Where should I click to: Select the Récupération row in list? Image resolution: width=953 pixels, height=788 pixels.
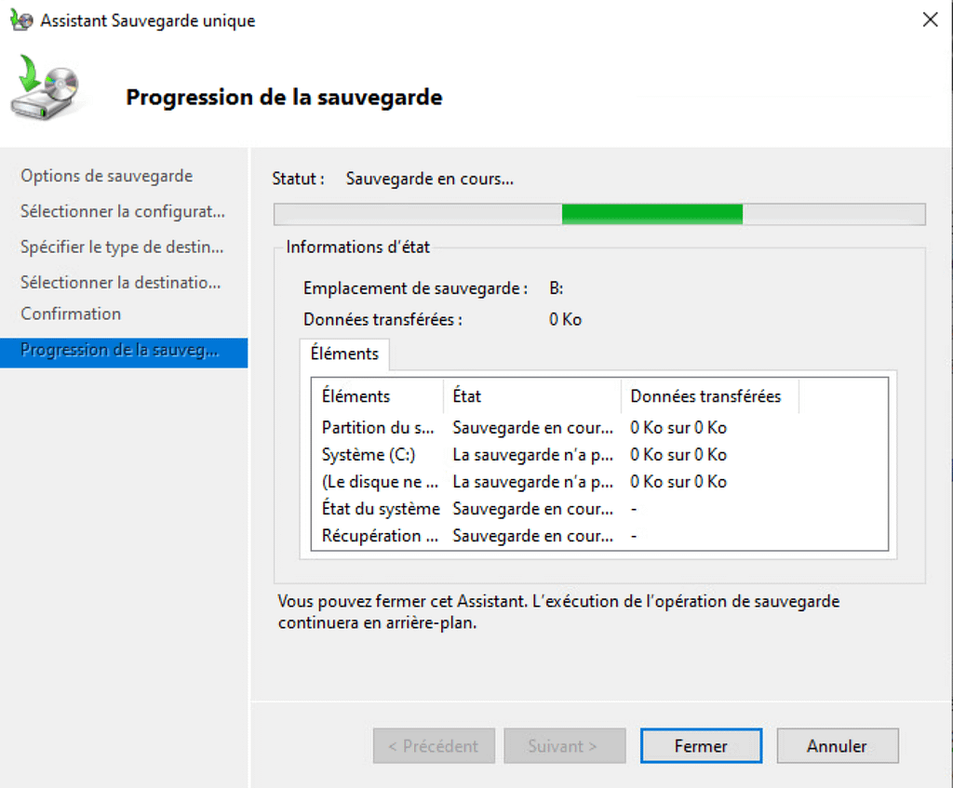[x=378, y=536]
